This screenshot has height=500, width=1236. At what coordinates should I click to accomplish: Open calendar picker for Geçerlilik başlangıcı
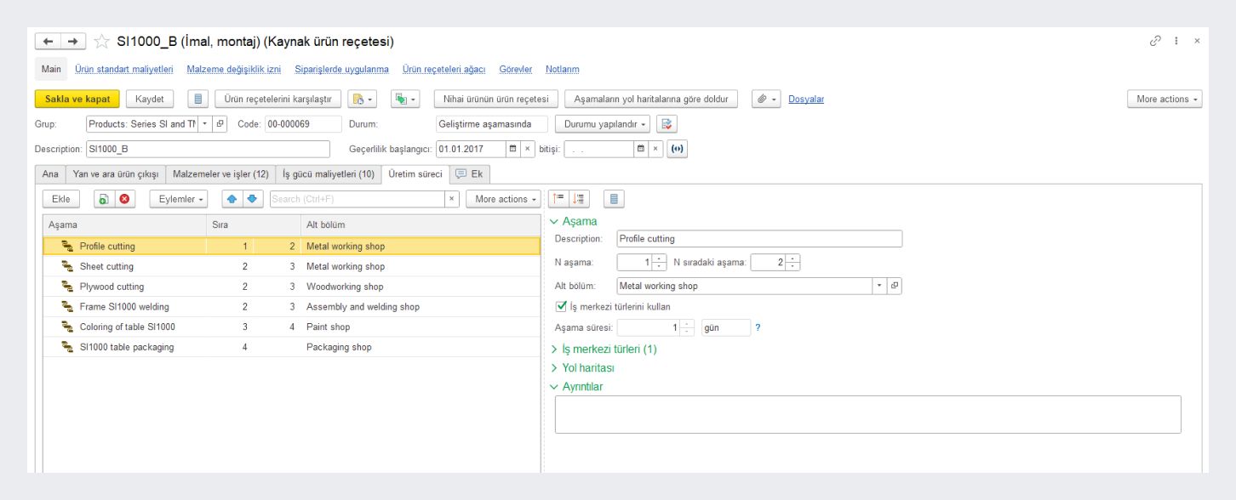pos(512,149)
